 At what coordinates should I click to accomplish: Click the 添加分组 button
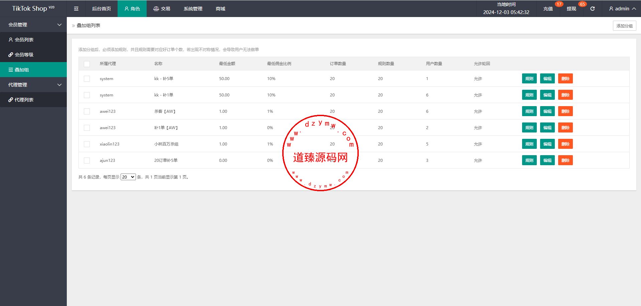pos(624,26)
